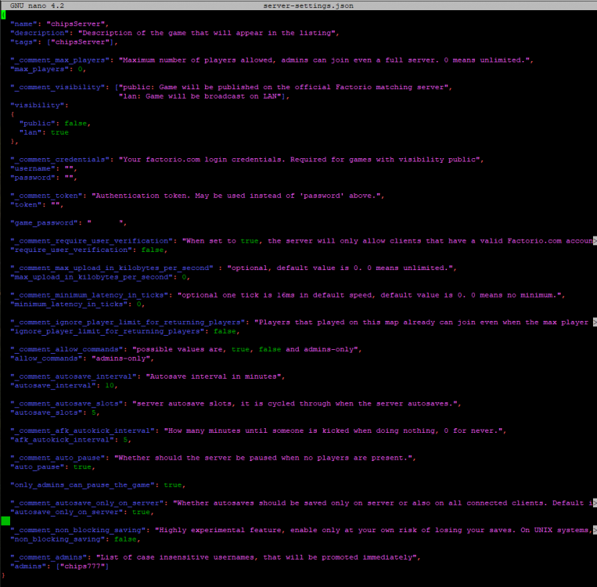The image size is (597, 587).
Task: Click the "autosave_slots" key
Action: 46,413
